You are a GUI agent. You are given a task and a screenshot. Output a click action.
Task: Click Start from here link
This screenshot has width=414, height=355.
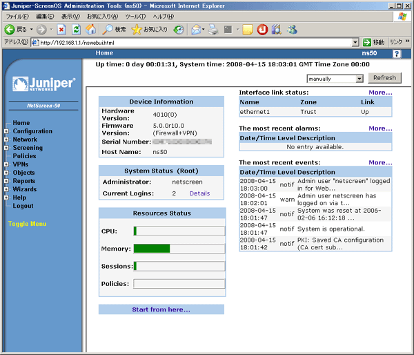tap(161, 309)
